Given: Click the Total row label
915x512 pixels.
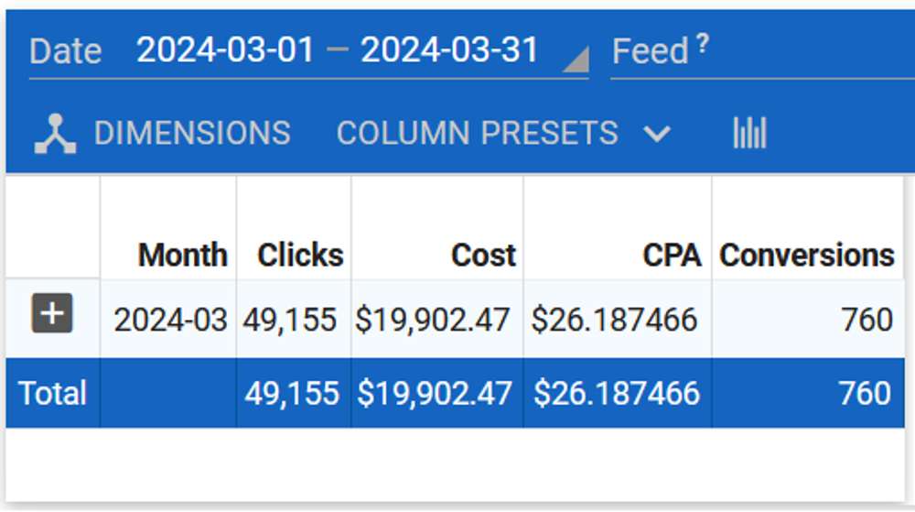Looking at the screenshot, I should (52, 393).
